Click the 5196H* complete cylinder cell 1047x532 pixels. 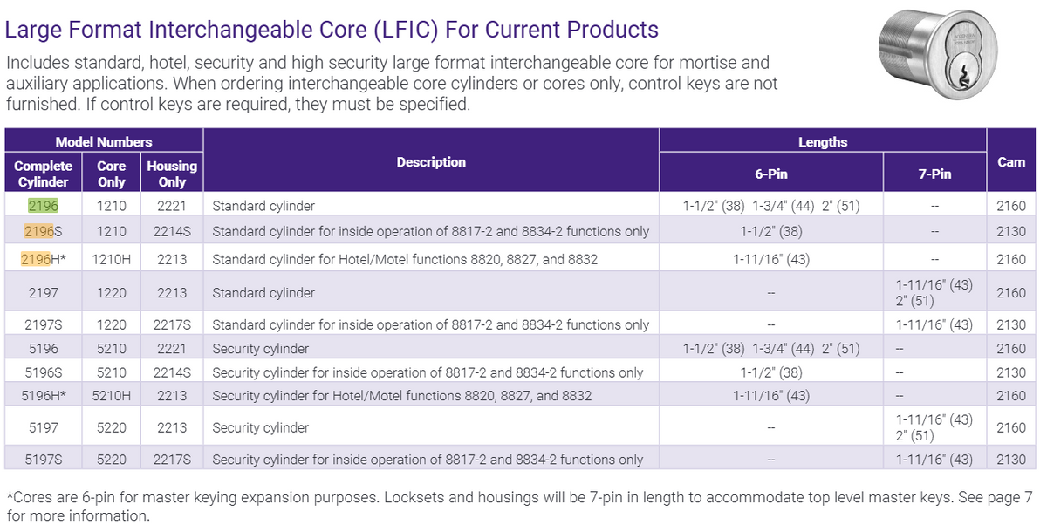pos(43,396)
